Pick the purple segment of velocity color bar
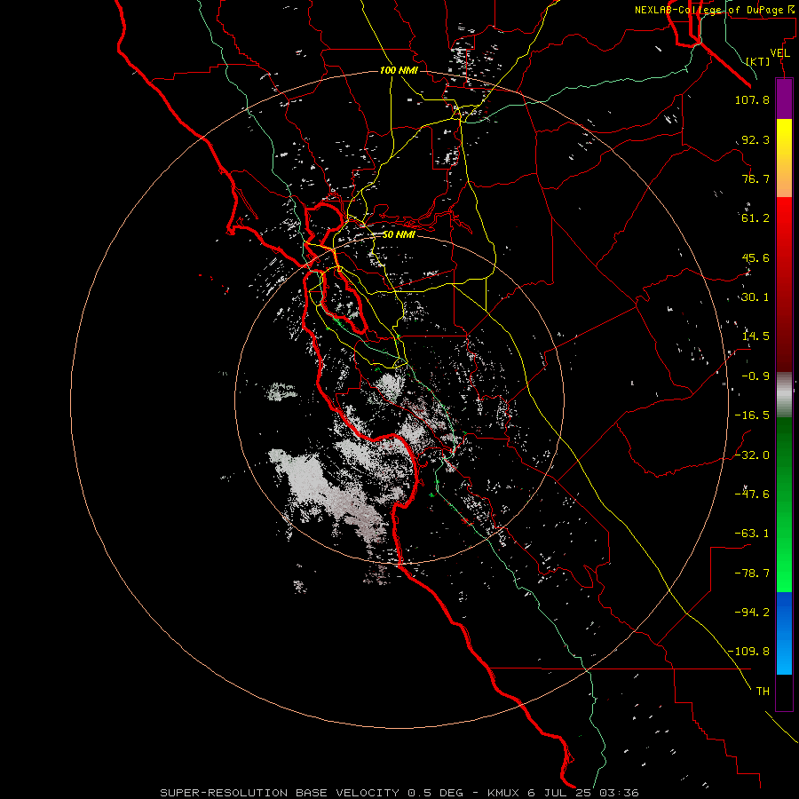The image size is (799, 799). click(784, 99)
